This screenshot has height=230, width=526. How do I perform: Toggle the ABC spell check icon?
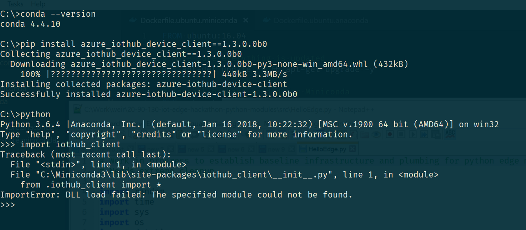point(450,134)
